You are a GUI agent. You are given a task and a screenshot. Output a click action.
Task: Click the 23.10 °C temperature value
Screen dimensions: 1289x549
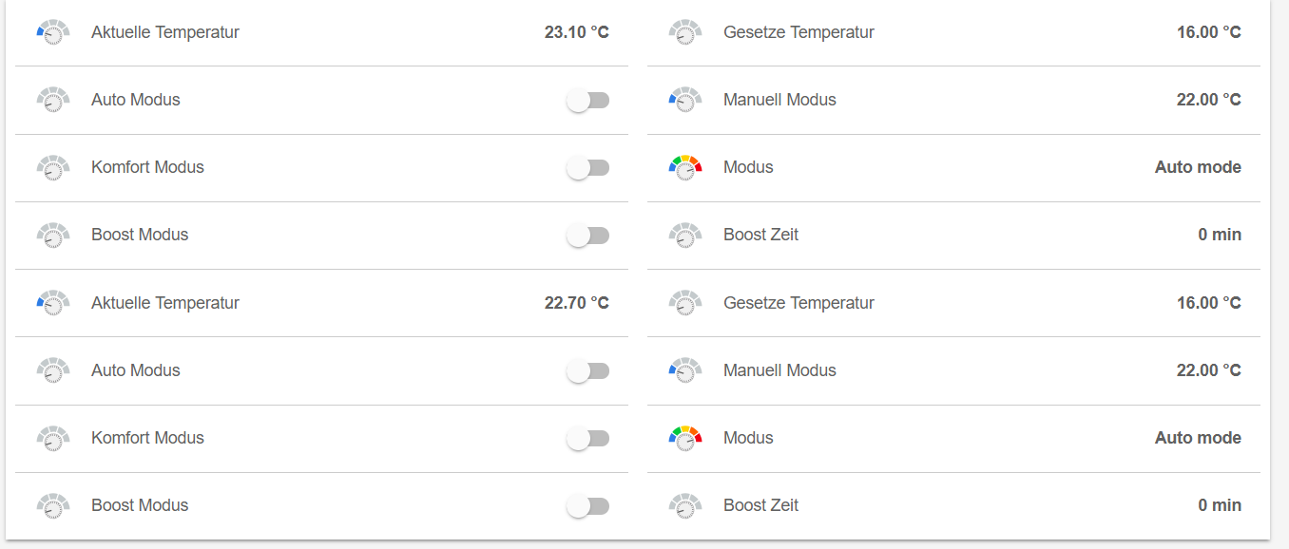click(576, 32)
